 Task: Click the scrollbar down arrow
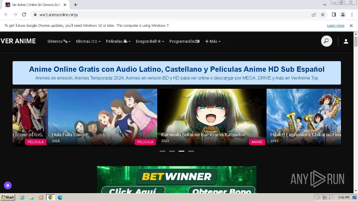pos(356,191)
